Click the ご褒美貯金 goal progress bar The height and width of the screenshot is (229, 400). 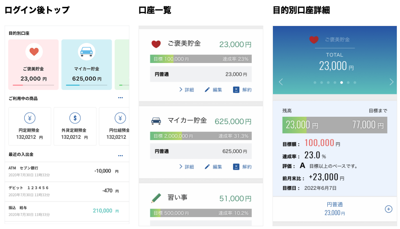201,59
